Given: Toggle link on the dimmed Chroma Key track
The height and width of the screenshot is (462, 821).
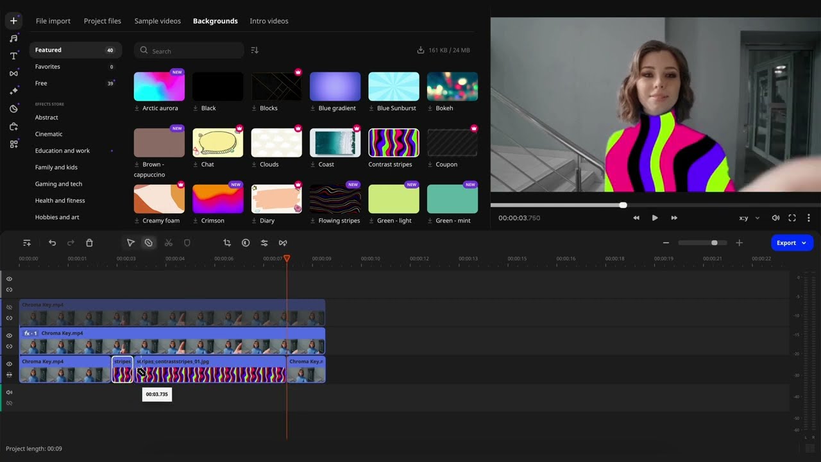Looking at the screenshot, I should pos(9,318).
